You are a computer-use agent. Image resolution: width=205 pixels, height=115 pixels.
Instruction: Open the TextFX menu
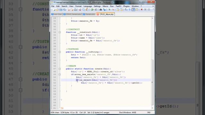point(119,6)
